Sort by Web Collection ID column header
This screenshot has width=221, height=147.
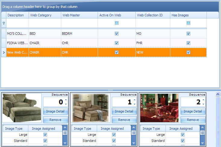coord(152,15)
